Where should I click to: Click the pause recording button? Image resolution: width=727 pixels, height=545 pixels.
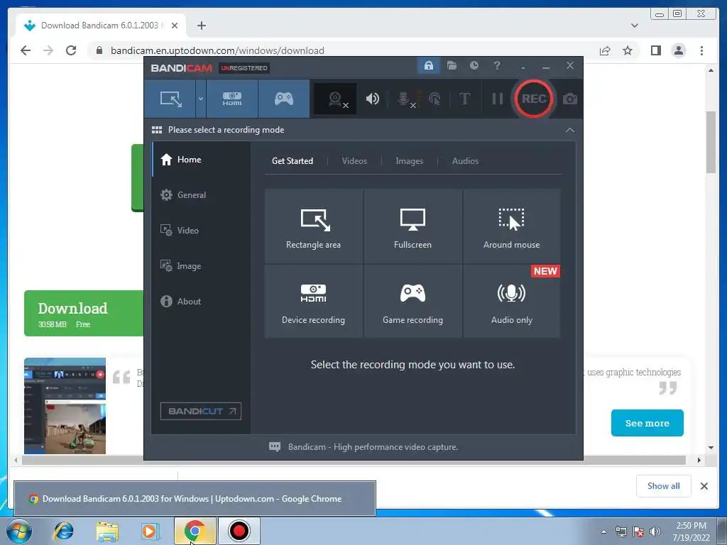point(497,99)
